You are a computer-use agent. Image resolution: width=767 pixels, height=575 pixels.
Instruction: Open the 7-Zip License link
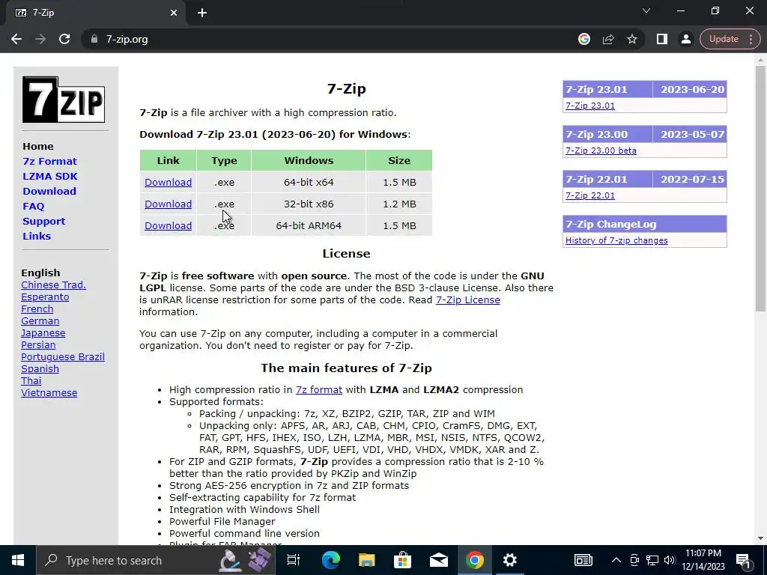point(467,299)
